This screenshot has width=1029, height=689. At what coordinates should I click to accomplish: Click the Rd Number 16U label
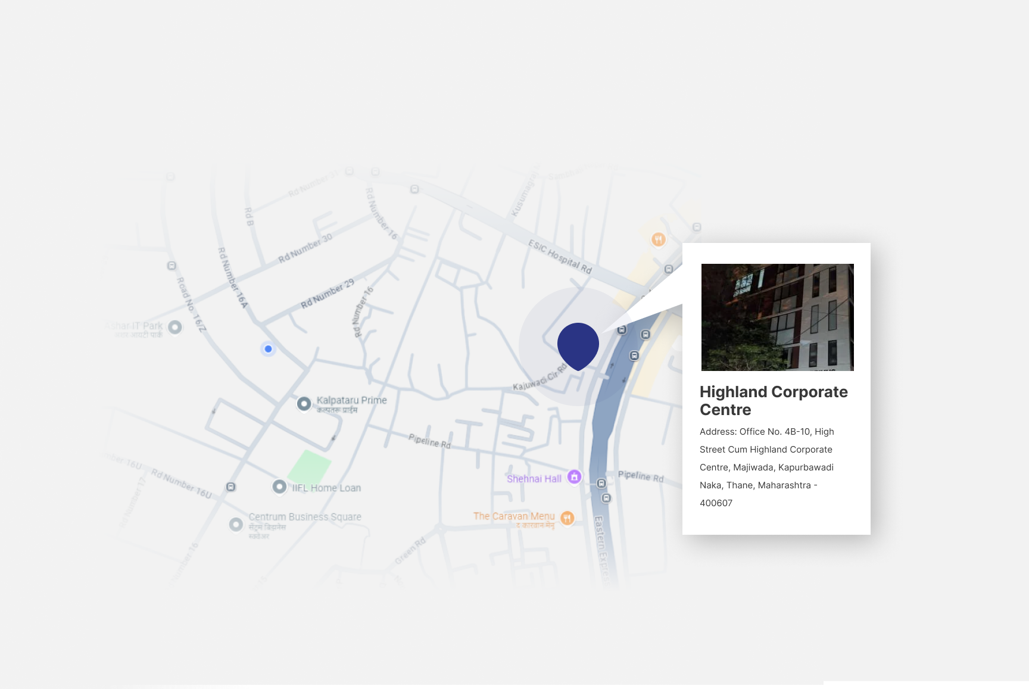181,484
